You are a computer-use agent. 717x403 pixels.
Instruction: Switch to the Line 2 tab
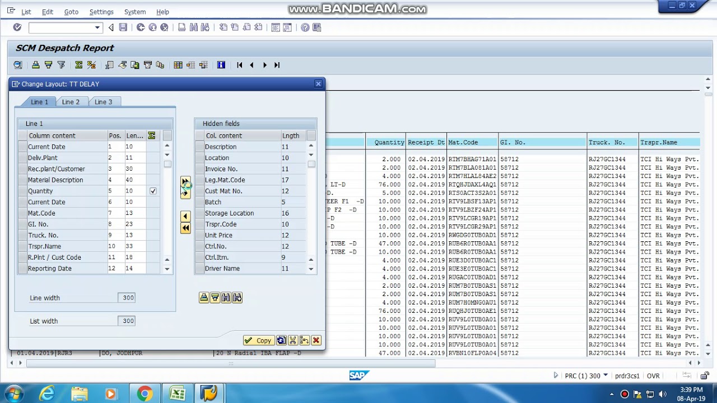pyautogui.click(x=71, y=102)
